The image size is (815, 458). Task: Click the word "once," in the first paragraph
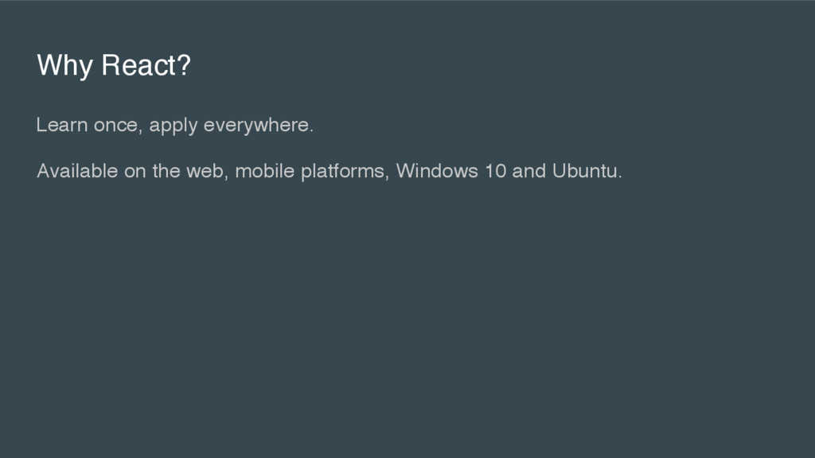click(118, 126)
